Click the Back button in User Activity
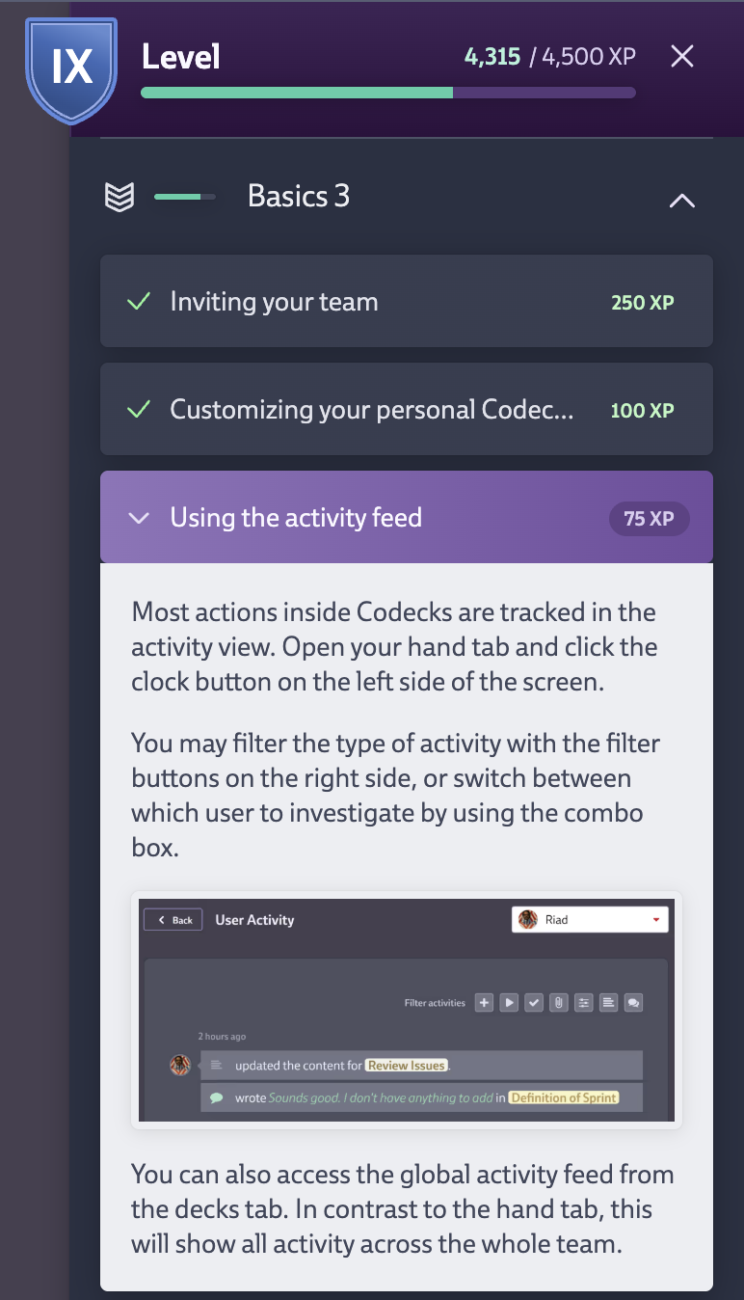 coord(173,919)
